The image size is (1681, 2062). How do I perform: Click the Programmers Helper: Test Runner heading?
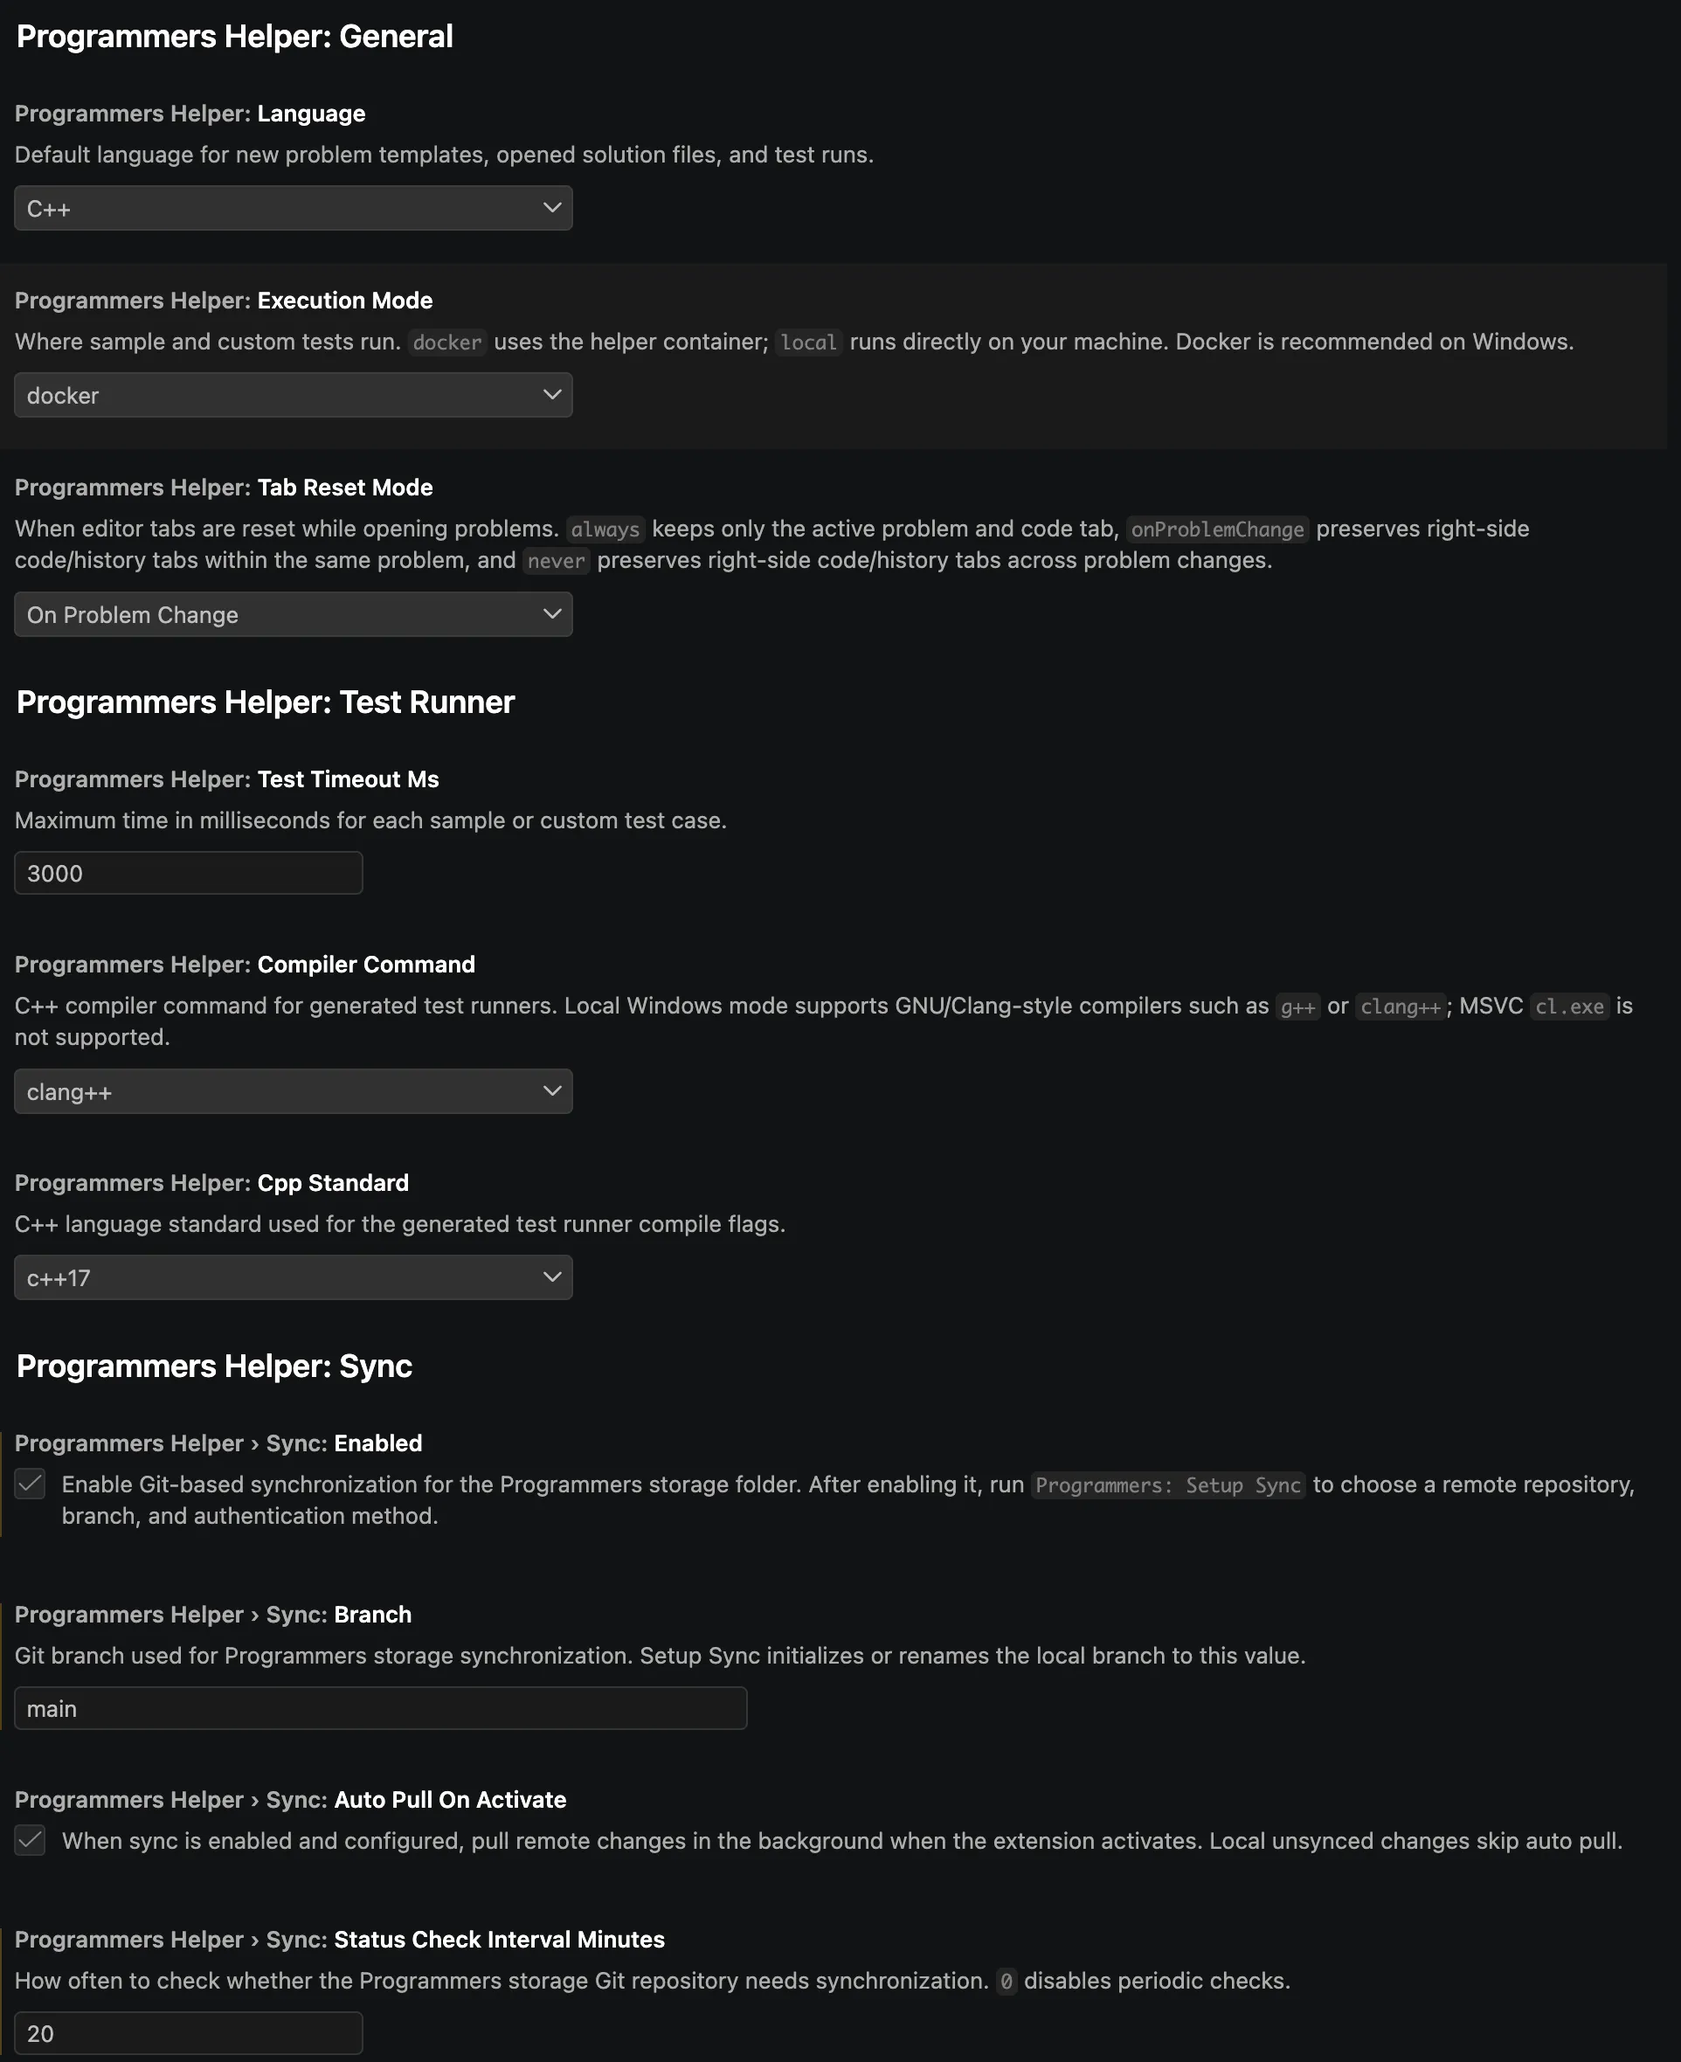pos(266,702)
